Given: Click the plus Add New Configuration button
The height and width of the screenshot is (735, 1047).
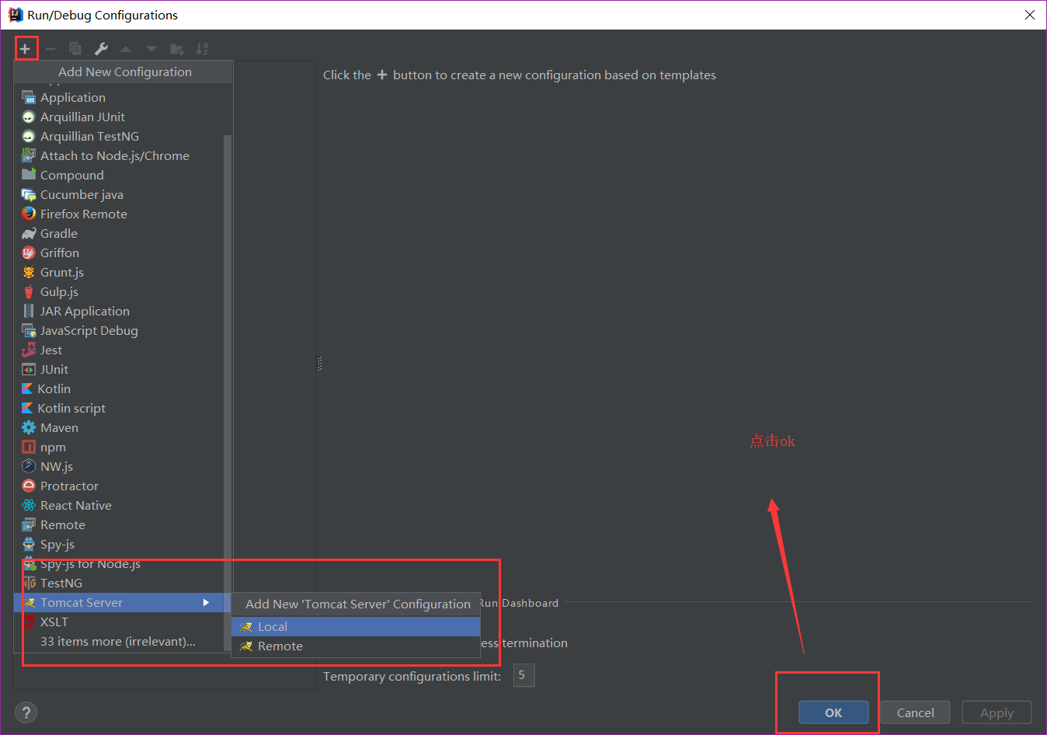Looking at the screenshot, I should click(x=25, y=49).
